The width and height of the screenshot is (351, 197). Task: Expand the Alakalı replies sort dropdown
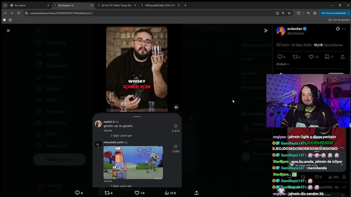(283, 64)
